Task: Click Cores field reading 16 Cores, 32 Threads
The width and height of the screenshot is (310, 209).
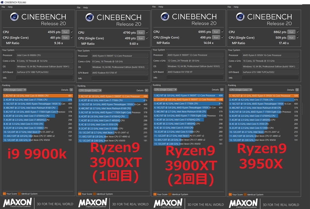Action: click(270, 61)
